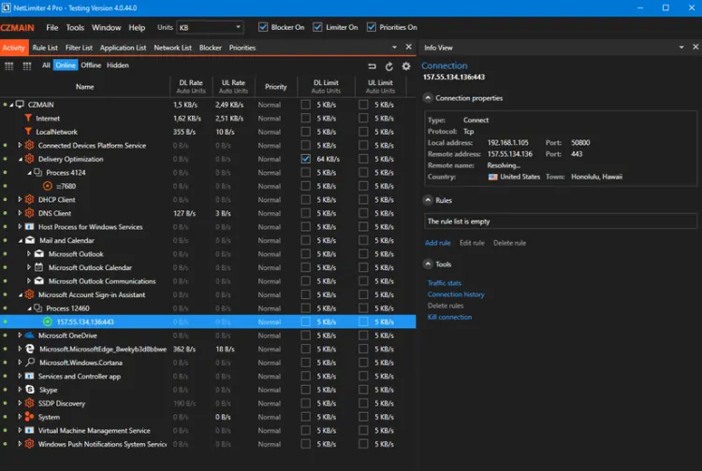Image resolution: width=702 pixels, height=471 pixels.
Task: Click the settings gear icon in Activity toolbar
Action: 405,66
